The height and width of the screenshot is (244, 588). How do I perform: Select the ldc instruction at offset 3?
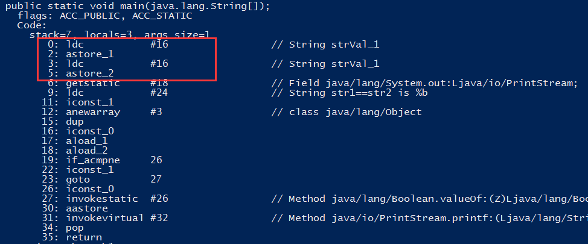(75, 64)
